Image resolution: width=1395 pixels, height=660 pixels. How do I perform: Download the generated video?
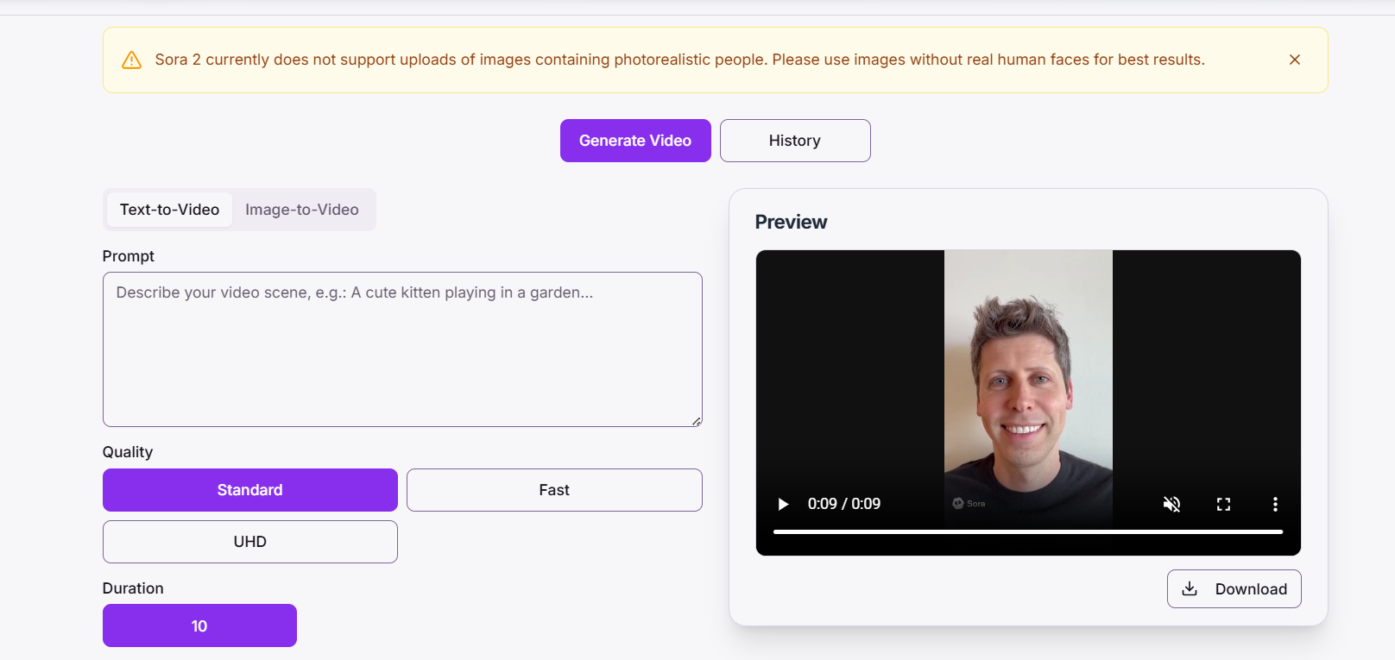pyautogui.click(x=1234, y=588)
